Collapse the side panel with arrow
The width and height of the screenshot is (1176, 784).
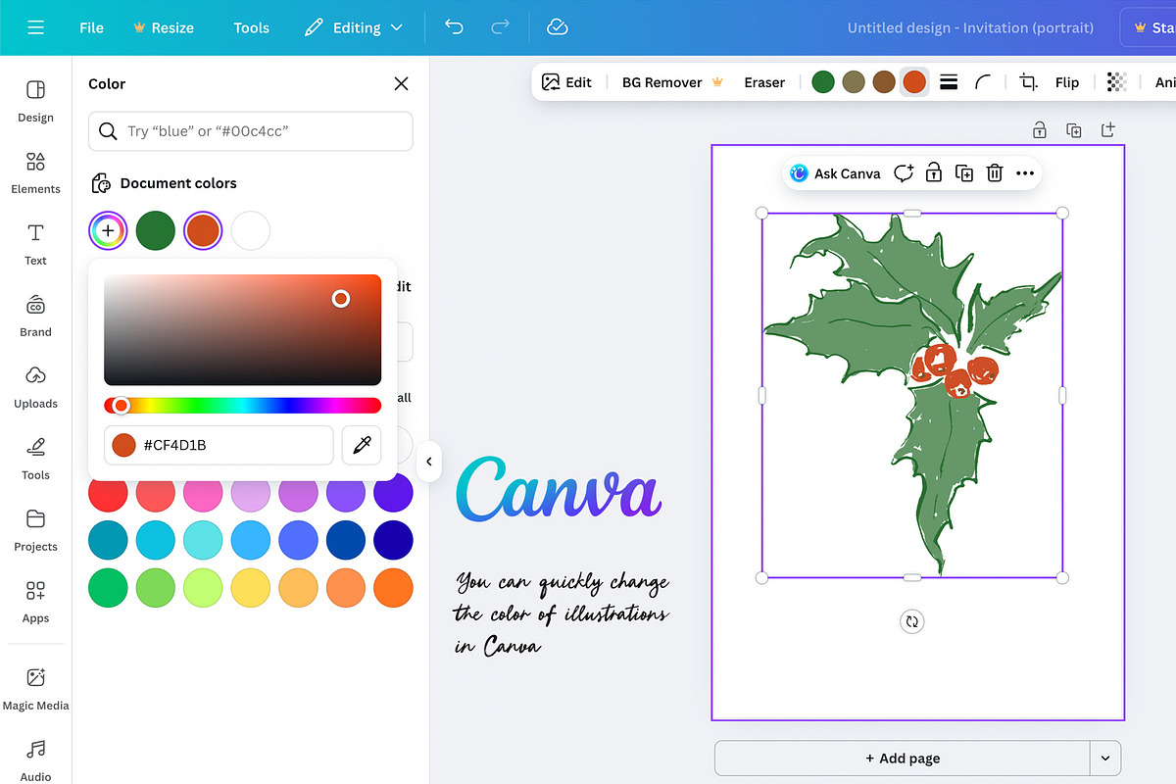pos(428,461)
